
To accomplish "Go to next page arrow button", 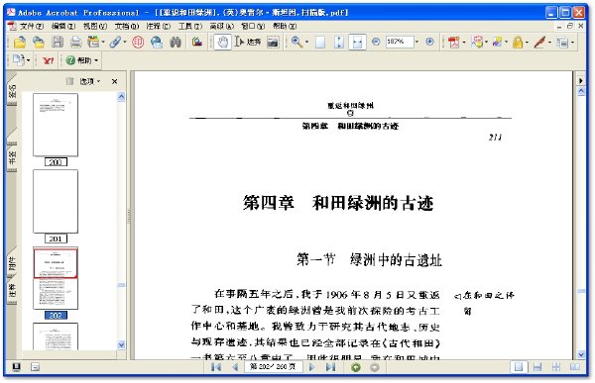I will pyautogui.click(x=312, y=367).
